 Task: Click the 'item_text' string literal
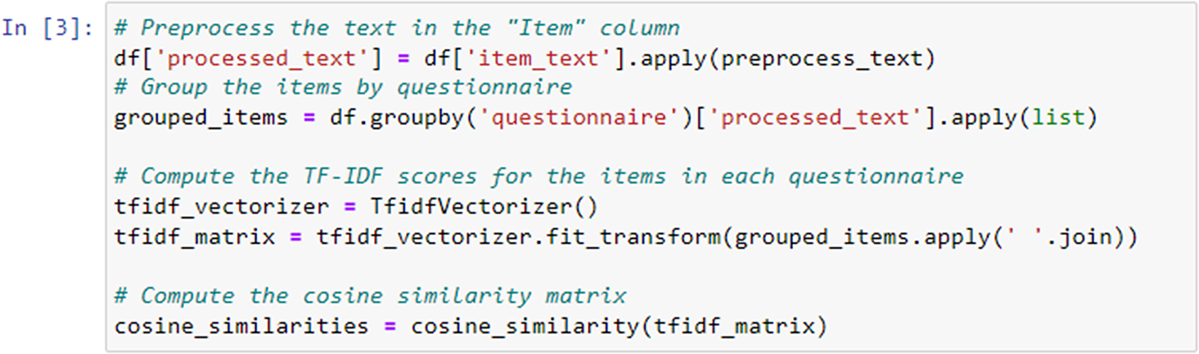[x=537, y=59]
